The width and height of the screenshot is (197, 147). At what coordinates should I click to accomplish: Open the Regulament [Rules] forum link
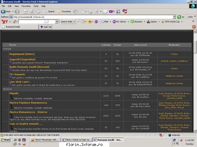[22, 54]
